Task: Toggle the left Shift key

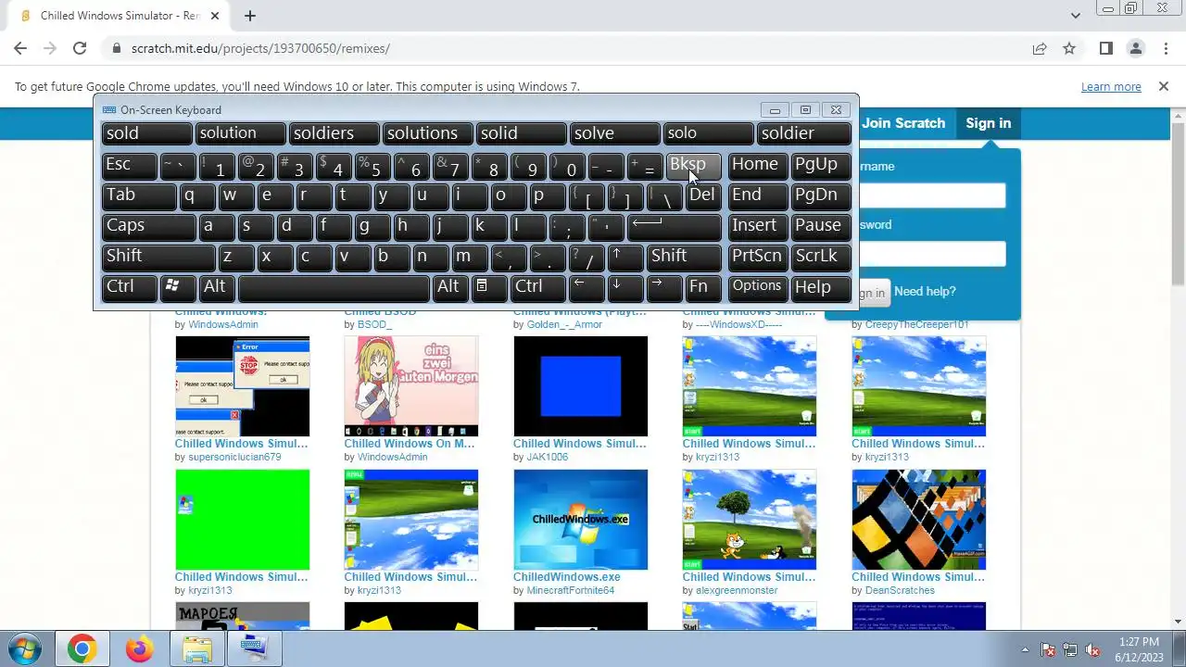Action: point(158,257)
